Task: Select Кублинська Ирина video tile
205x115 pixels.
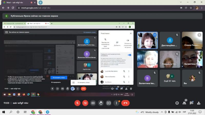Action: click(x=148, y=40)
